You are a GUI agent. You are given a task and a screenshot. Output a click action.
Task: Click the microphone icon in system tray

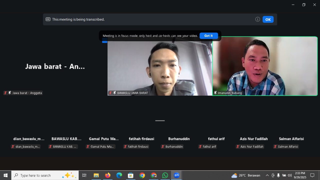(x=278, y=175)
